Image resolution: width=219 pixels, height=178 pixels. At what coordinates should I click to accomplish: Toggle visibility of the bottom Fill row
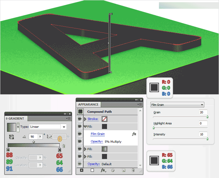(x=80, y=156)
